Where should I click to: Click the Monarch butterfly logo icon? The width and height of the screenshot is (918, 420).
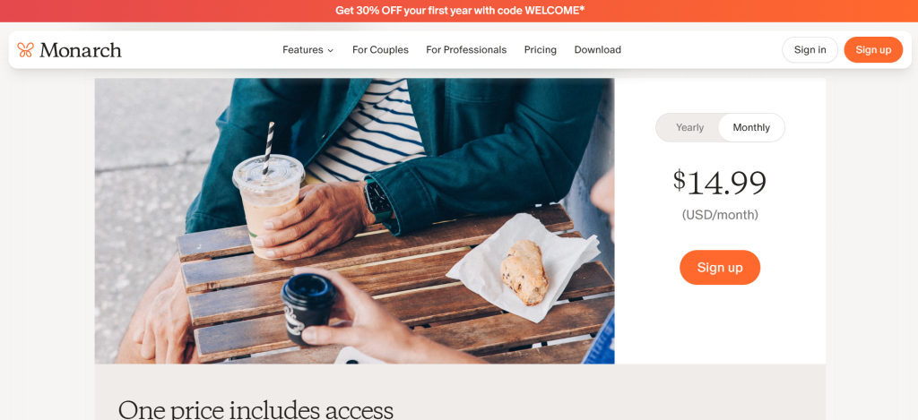[25, 50]
